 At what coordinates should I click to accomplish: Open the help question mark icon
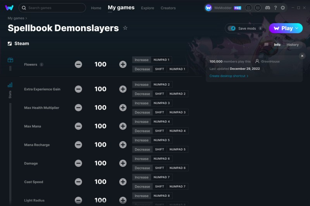pos(276,8)
